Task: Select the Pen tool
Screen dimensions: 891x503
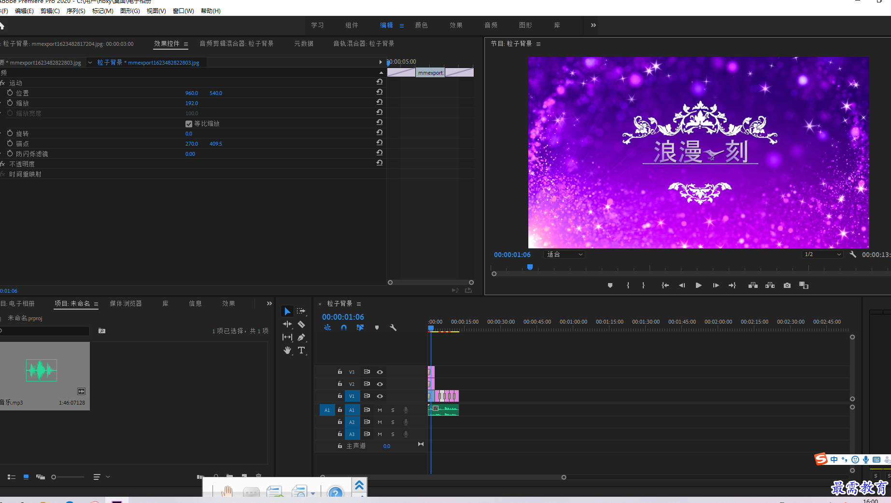Action: pos(301,337)
